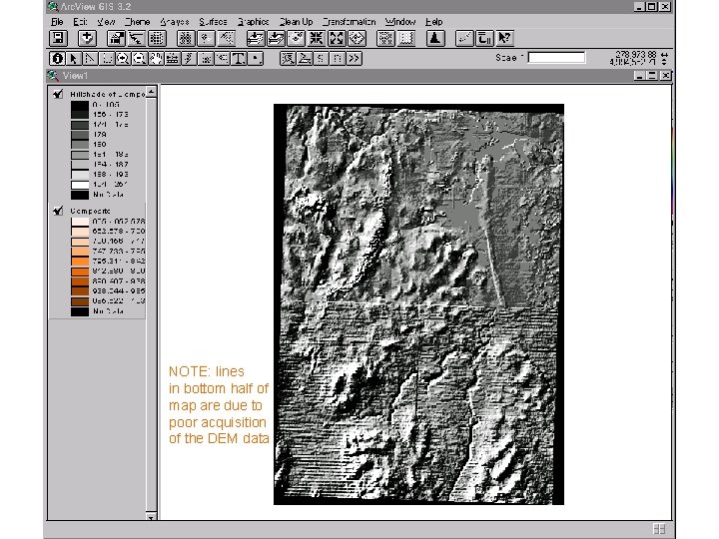Click the orange NOTE text graphic
This screenshot has width=719, height=539.
click(219, 404)
